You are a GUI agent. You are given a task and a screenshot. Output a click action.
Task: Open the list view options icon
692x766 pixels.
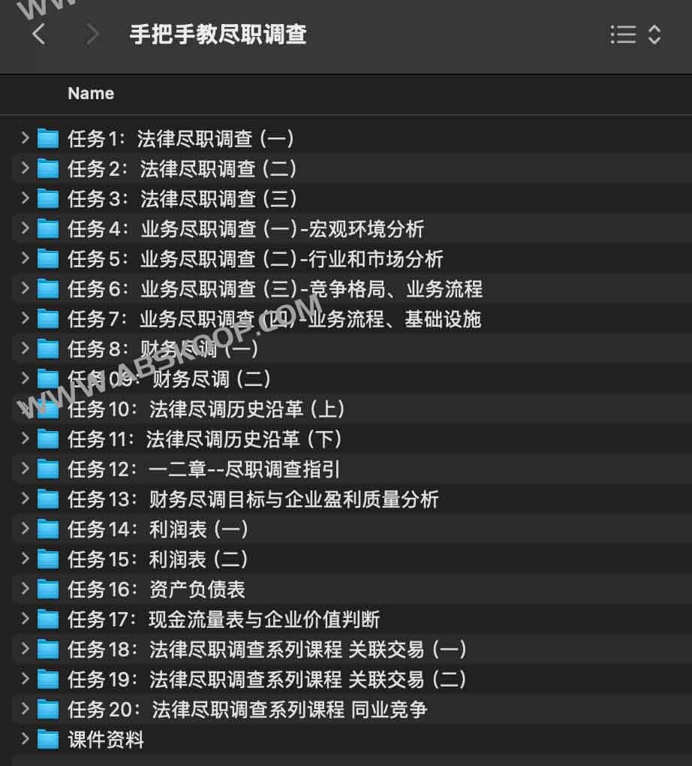pos(623,35)
